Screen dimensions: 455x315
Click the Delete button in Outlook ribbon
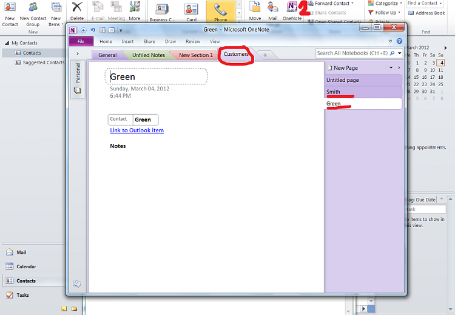click(77, 11)
